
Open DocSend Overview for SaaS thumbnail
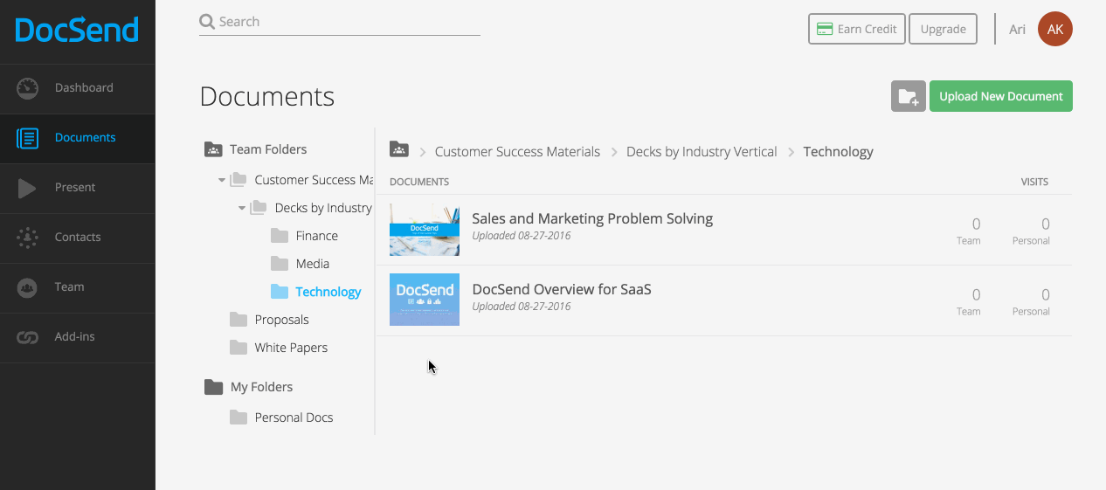[425, 300]
